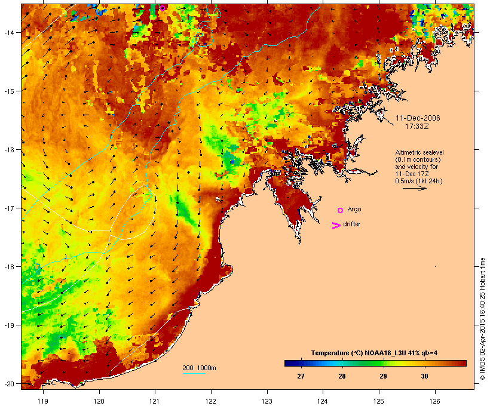Click longitude axis label 124
Image resolution: width=490 pixels, height=406 pixels.
click(x=323, y=401)
